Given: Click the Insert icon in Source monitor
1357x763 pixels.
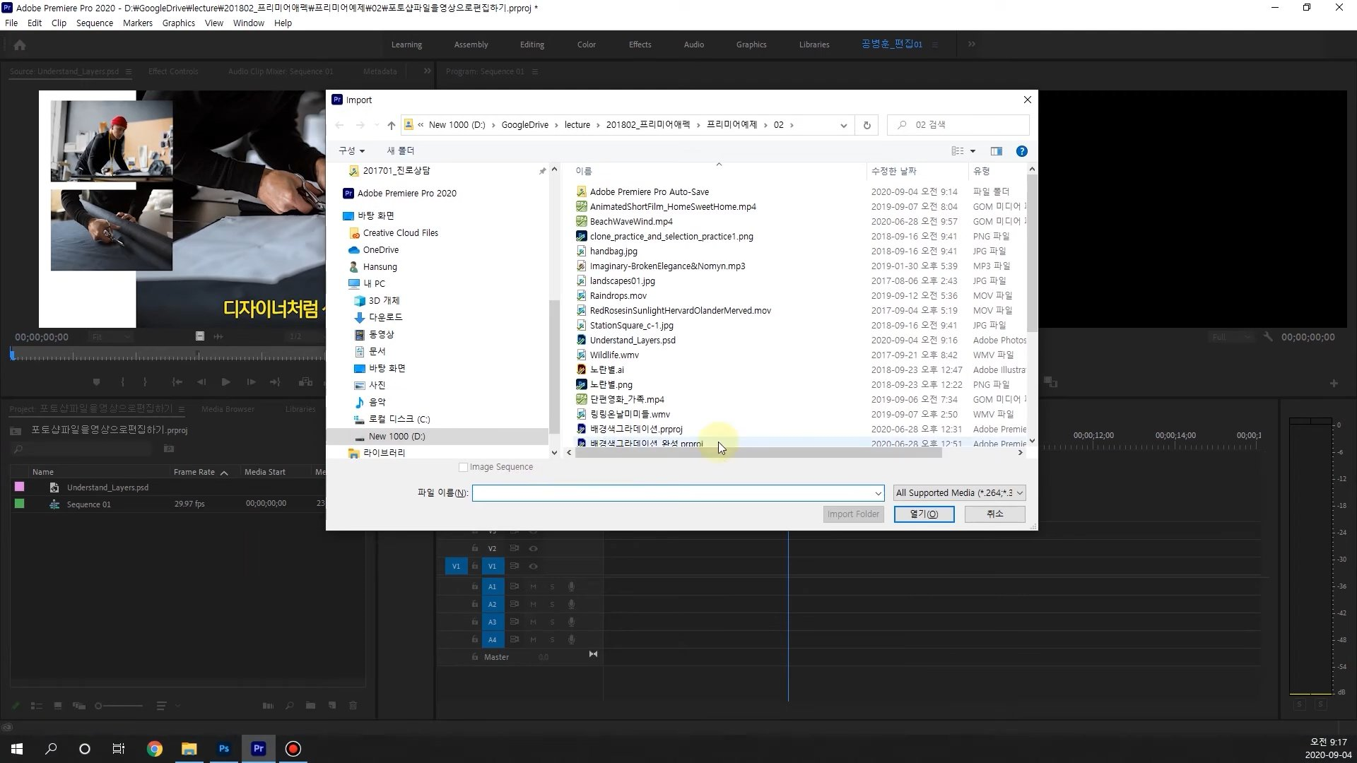Looking at the screenshot, I should tap(305, 382).
